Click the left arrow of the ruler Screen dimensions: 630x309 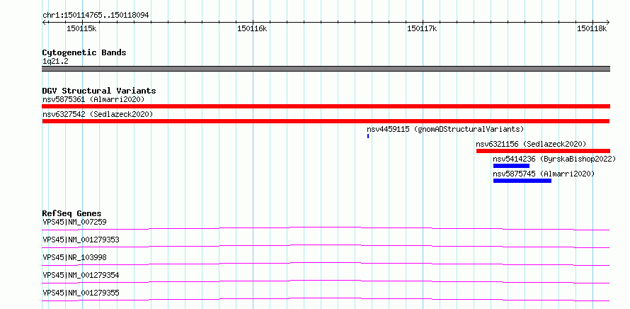pos(44,22)
